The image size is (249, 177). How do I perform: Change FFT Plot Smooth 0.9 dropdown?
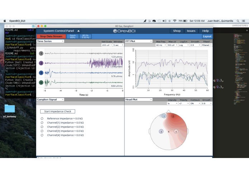point(195,45)
